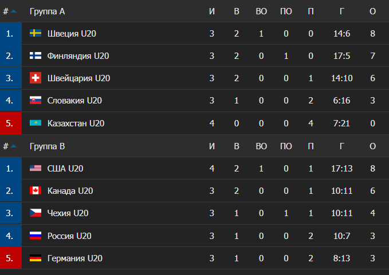
Task: Click the red position 5 badge for Казахстан
Action: point(10,123)
